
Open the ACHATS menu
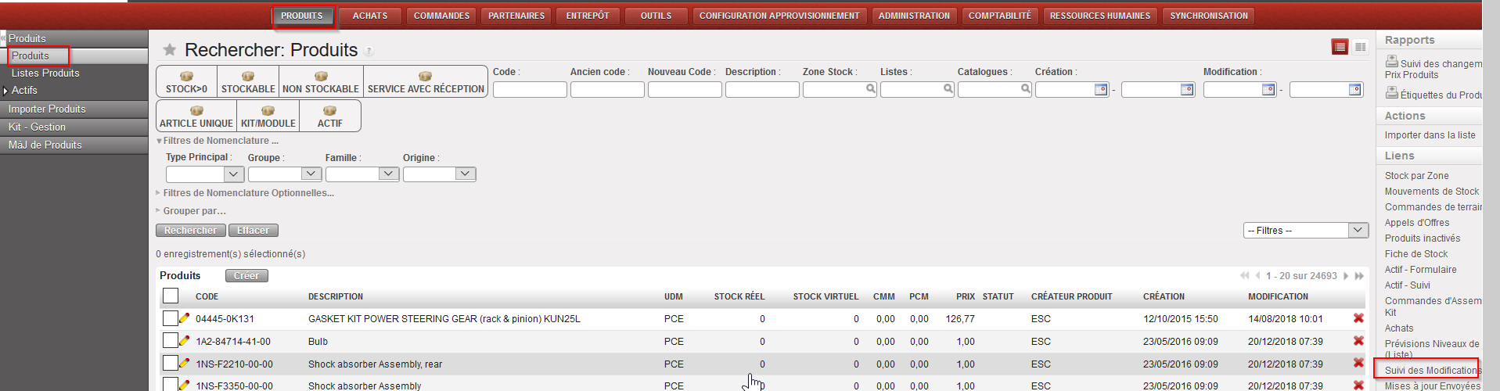point(369,16)
